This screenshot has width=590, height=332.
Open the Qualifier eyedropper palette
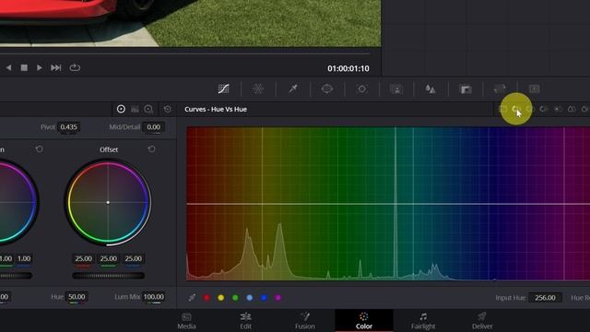coord(293,89)
